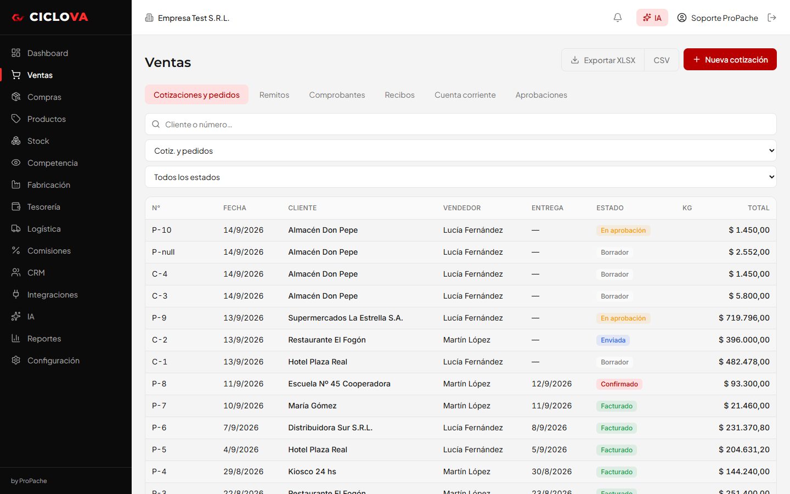Open Productos tag icon
Image resolution: width=790 pixels, height=494 pixels.
click(x=16, y=119)
